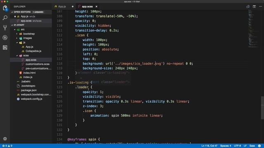
Task: Click unsaved dot on App.js tab
Action: tap(73, 7)
